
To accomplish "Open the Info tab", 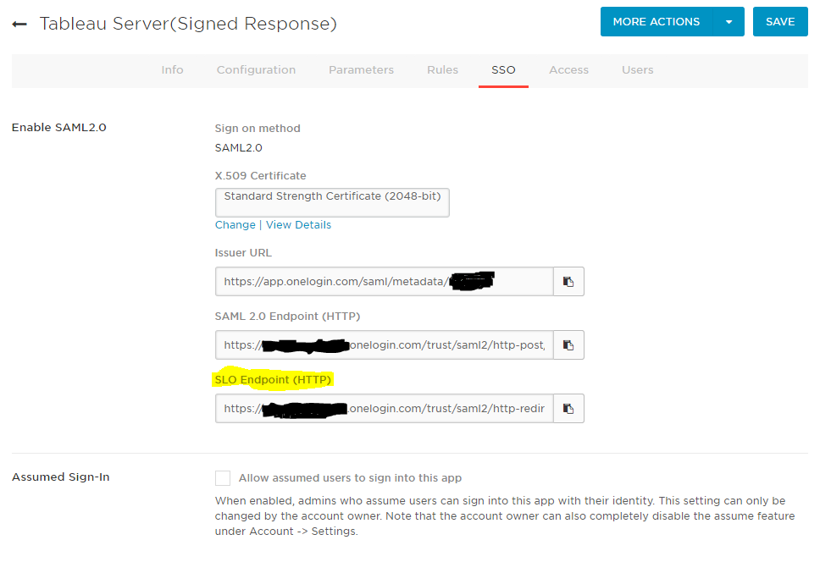I will pyautogui.click(x=172, y=70).
